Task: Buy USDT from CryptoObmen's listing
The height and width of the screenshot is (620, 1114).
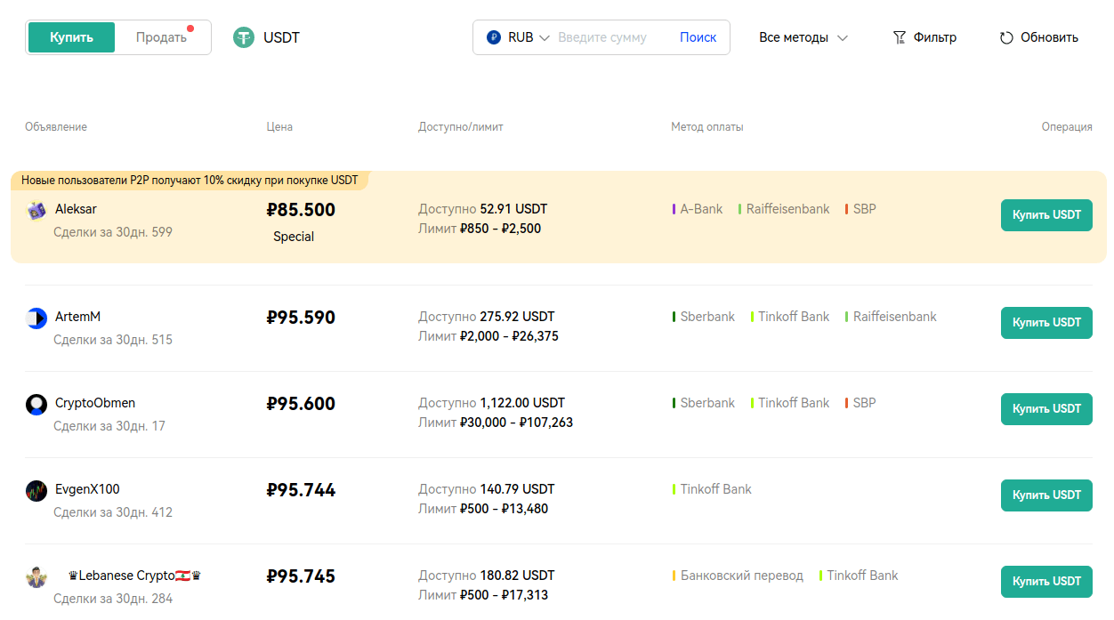Action: point(1045,409)
